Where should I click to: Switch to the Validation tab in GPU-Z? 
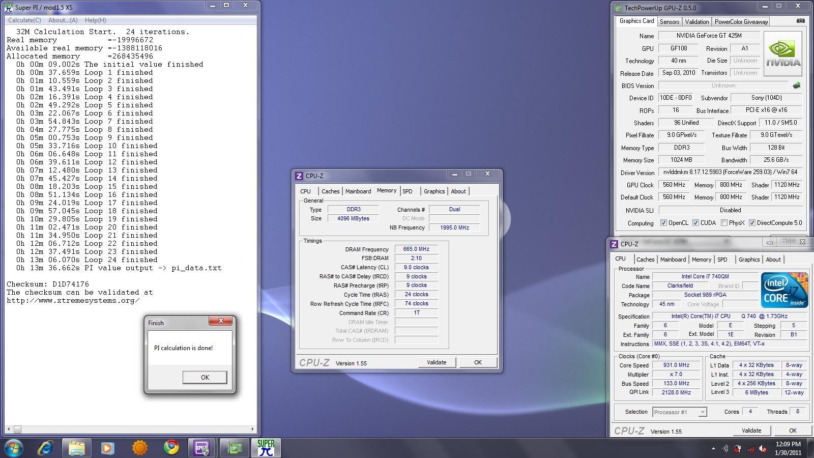pos(697,22)
